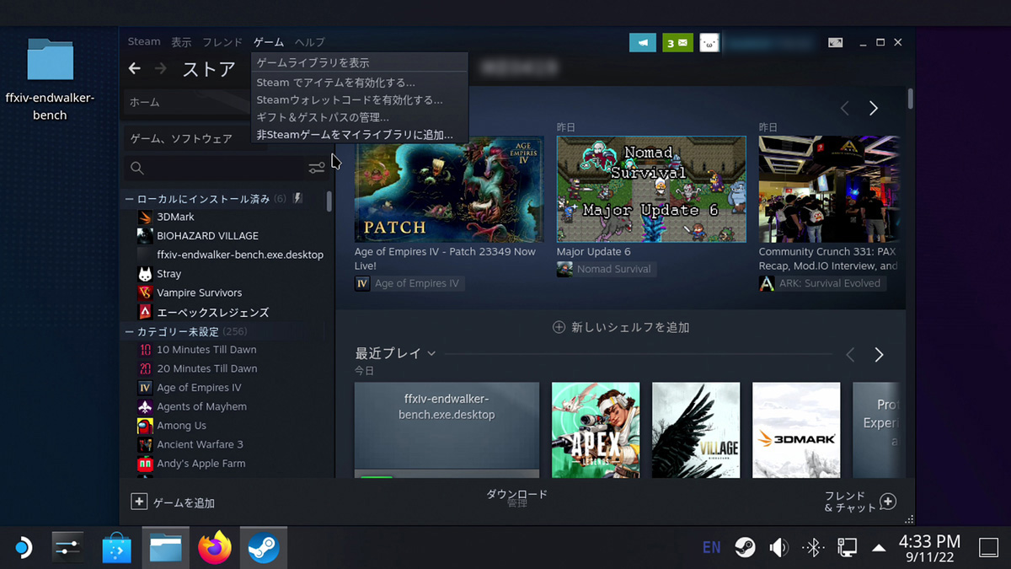The image size is (1011, 569).
Task: Click the library sidebar scrollbar
Action: [x=329, y=201]
